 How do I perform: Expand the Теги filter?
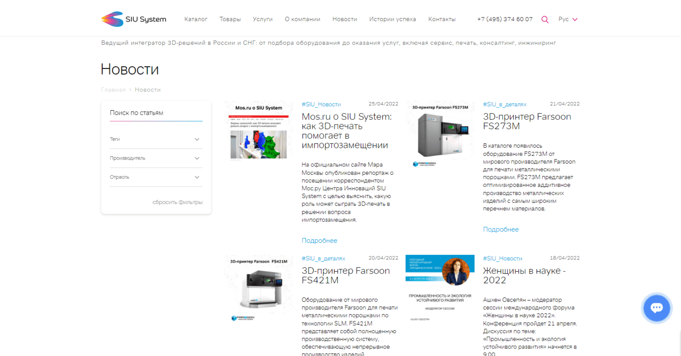tap(156, 139)
